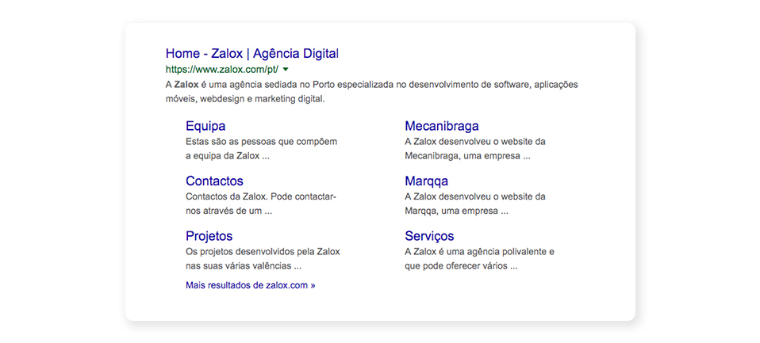Viewport: 760px width, 343px height.
Task: Click text 'Marqqa, uma empresa ...'
Action: (x=457, y=212)
